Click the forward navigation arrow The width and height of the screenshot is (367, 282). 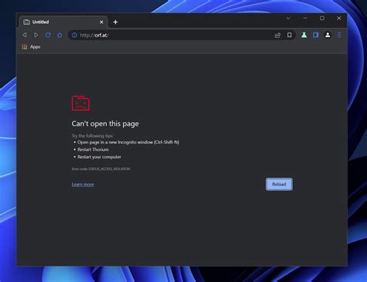36,35
